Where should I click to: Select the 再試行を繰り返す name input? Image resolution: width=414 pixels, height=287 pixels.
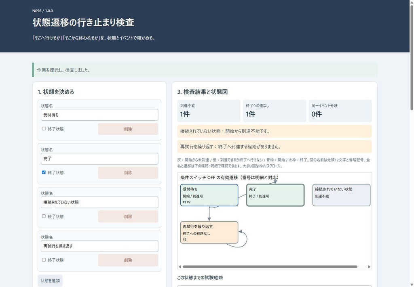(99, 246)
